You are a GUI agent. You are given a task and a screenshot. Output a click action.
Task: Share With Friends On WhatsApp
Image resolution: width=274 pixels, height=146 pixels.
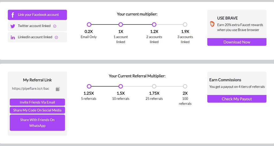(37, 123)
